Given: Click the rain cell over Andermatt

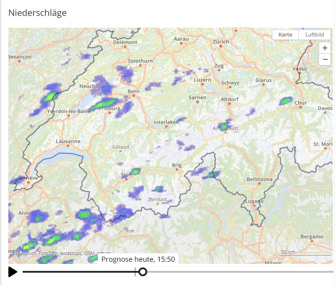Looking at the screenshot, I should 224,126.
